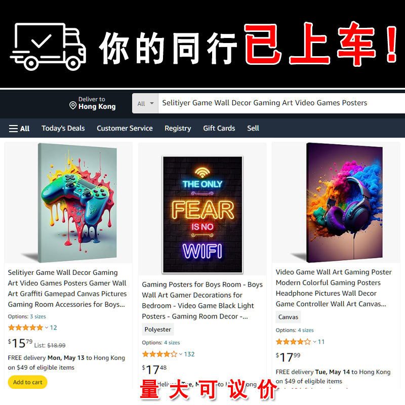Open Today's Deals from navigation bar

pos(63,129)
